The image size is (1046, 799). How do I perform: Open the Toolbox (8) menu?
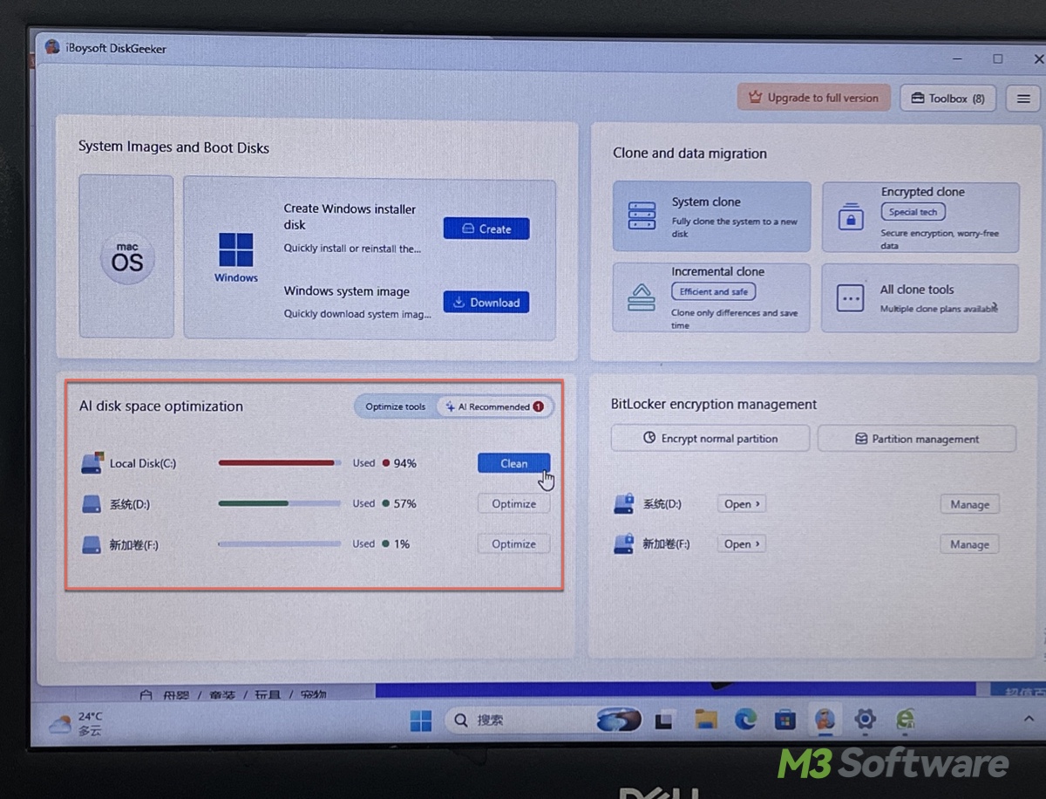pos(948,99)
